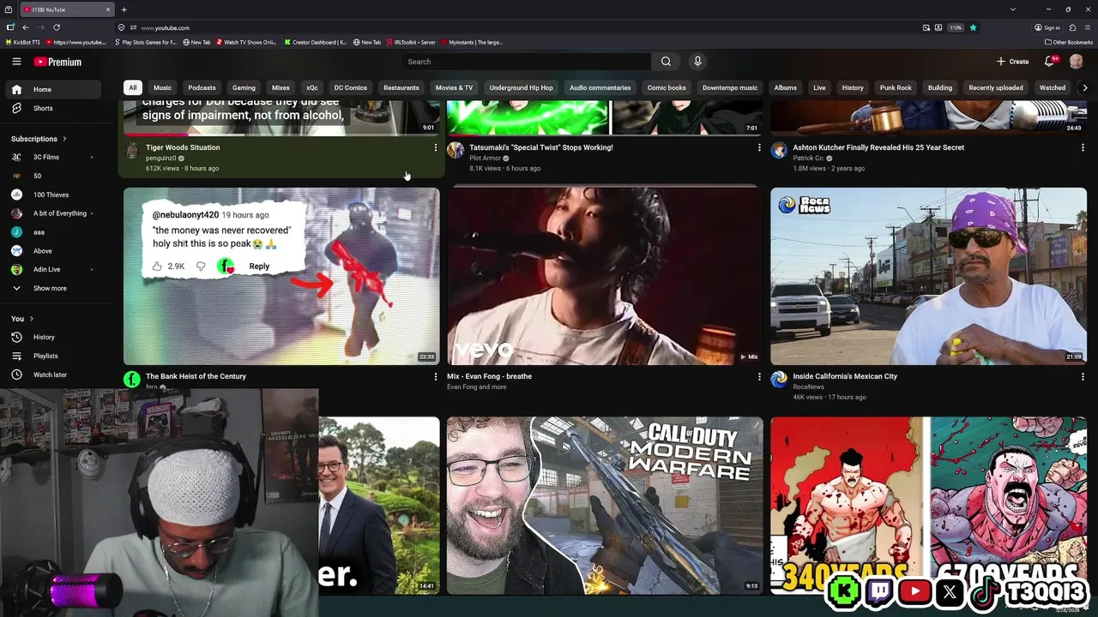Image resolution: width=1098 pixels, height=617 pixels.
Task: Select the Music filter chip
Action: point(162,87)
